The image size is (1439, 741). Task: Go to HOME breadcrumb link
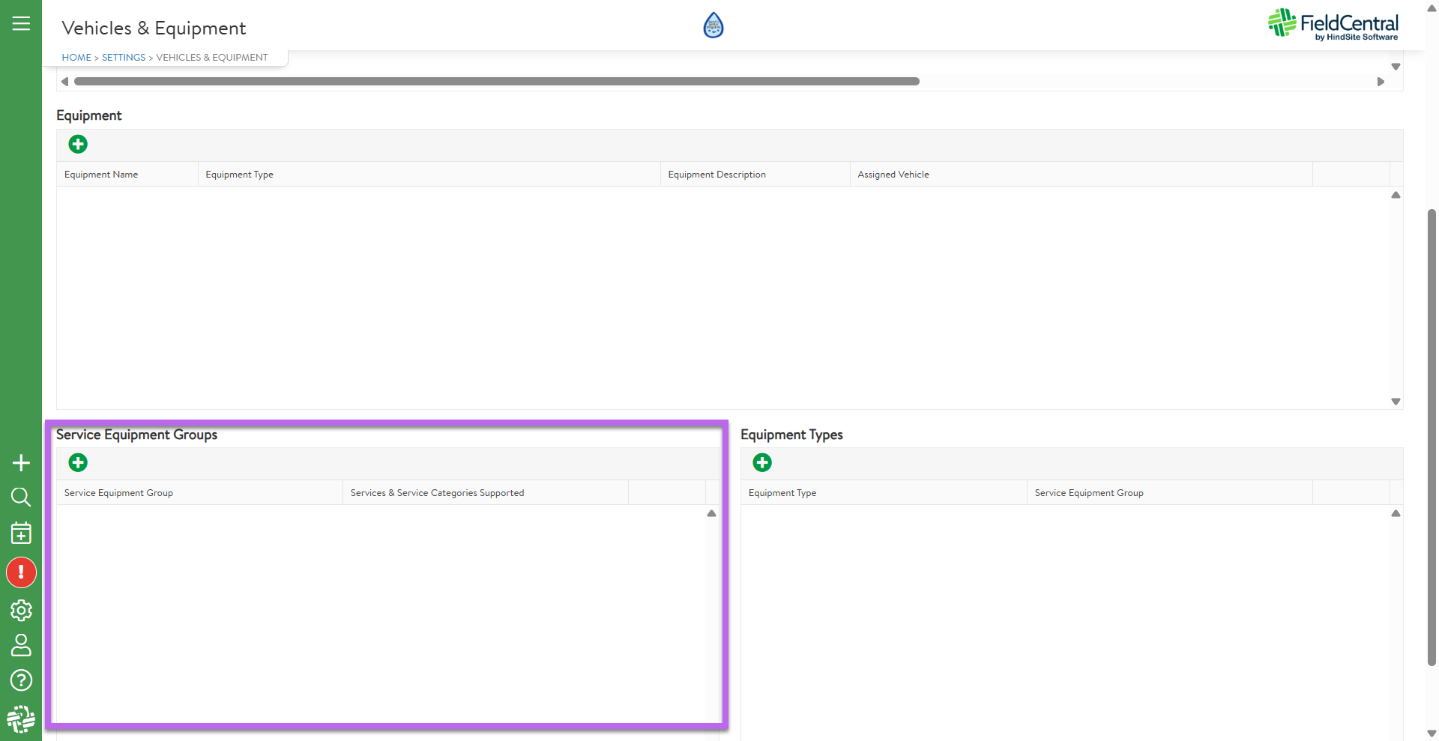click(76, 58)
